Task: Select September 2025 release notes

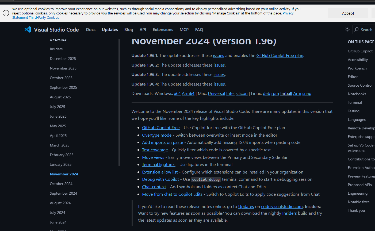Action: (x=63, y=87)
